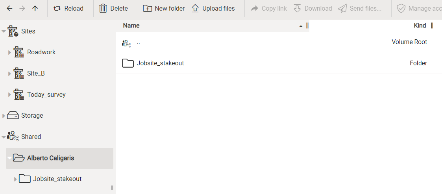The height and width of the screenshot is (194, 442).
Task: Click the Storage drive icon
Action: coord(13,115)
